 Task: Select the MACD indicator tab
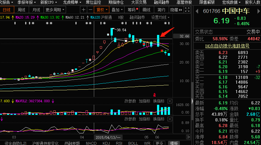coord(91,143)
